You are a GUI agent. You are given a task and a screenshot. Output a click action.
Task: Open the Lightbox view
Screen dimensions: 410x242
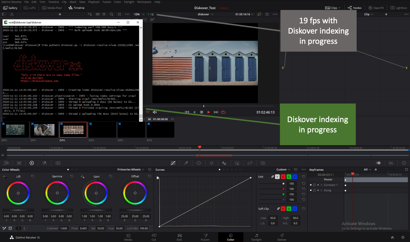click(399, 8)
